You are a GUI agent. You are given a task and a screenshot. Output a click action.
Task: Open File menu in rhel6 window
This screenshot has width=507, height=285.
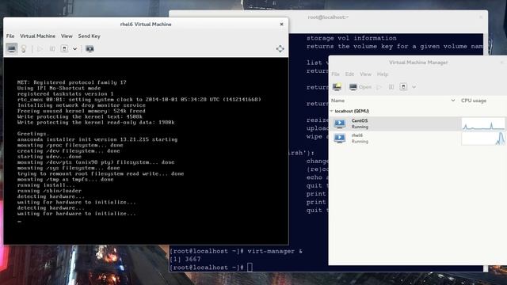10,36
